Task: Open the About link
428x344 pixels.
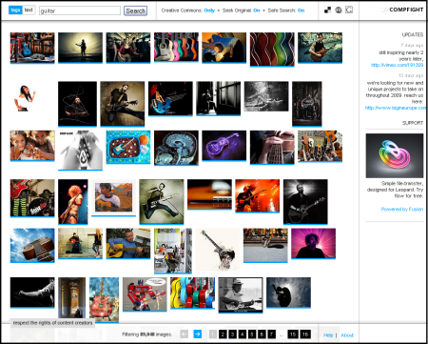Action: tap(347, 335)
